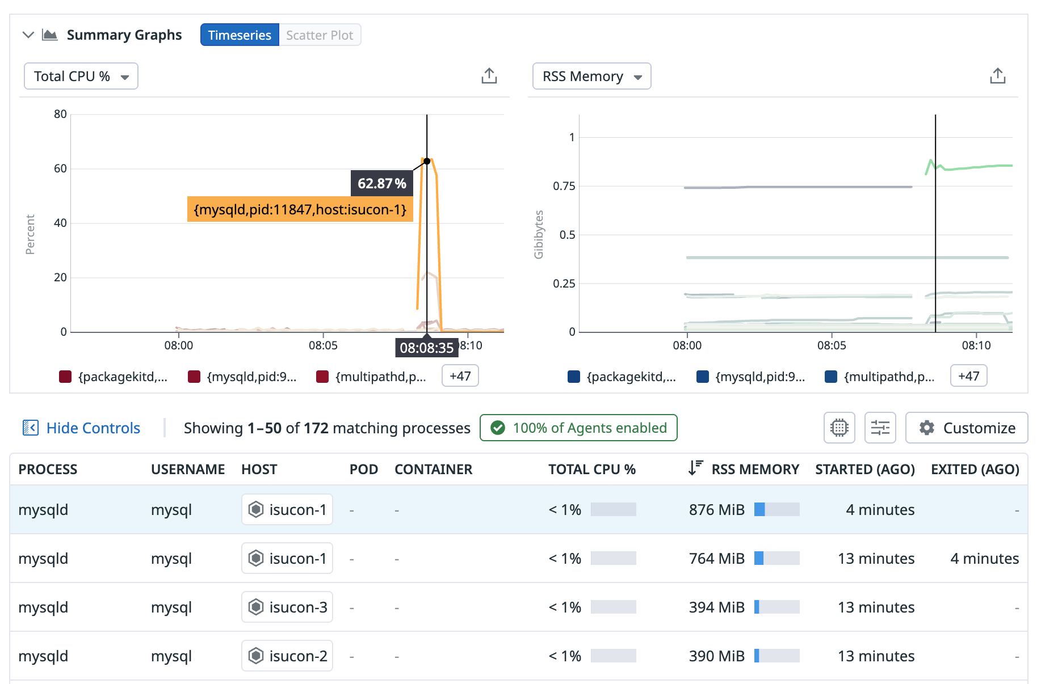The width and height of the screenshot is (1041, 684).
Task: Select mysqld process row with 394 MiB
Action: [519, 607]
